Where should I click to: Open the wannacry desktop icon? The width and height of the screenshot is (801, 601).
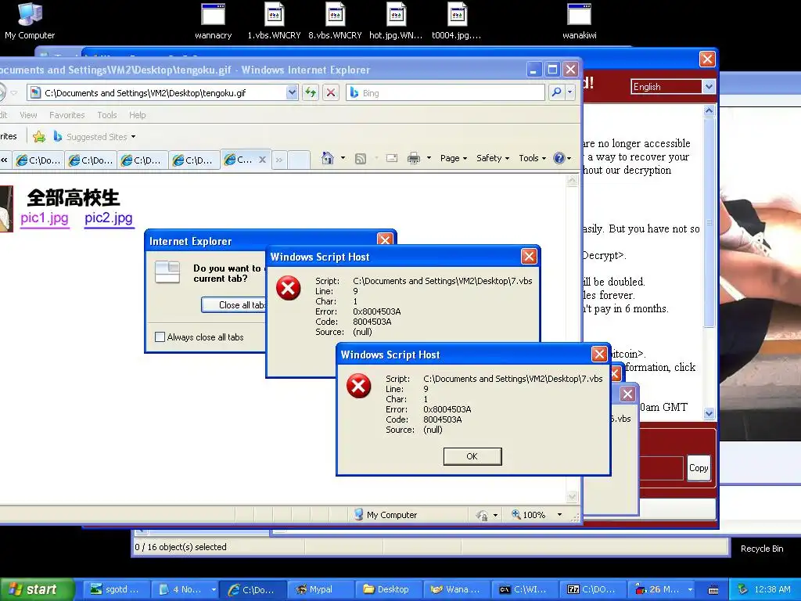pos(213,21)
